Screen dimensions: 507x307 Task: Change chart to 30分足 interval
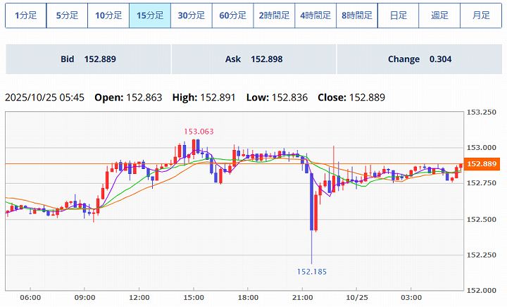pyautogui.click(x=192, y=15)
